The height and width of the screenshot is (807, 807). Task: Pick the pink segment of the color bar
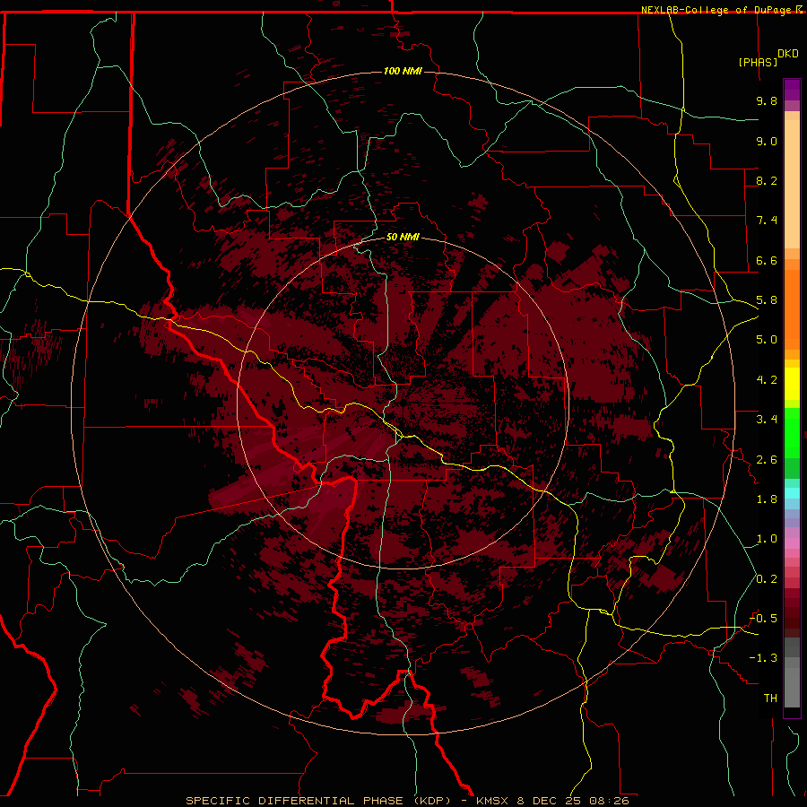[x=792, y=543]
